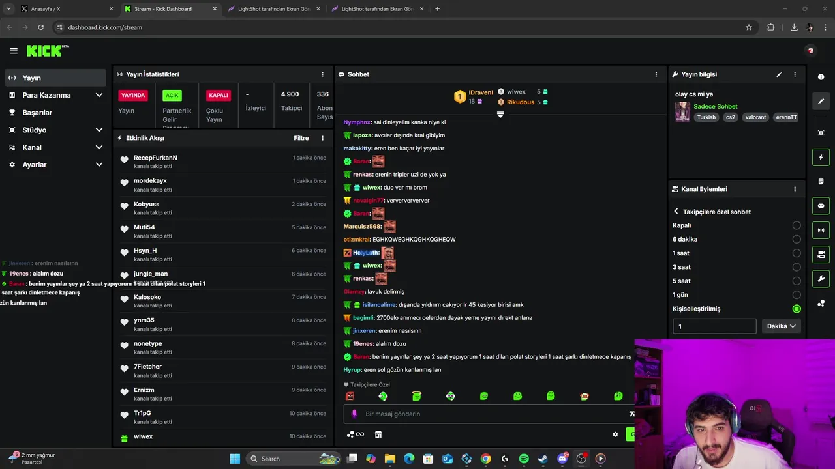Image resolution: width=835 pixels, height=469 pixels.
Task: Select the 6 dakika radio option
Action: [797, 239]
